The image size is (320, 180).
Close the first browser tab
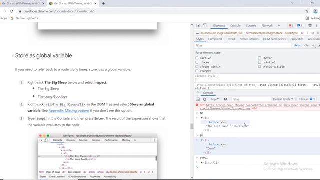[43, 3]
